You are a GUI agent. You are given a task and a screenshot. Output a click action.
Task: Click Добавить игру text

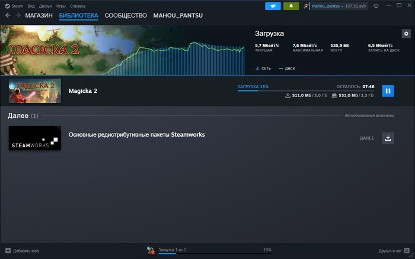pos(26,251)
